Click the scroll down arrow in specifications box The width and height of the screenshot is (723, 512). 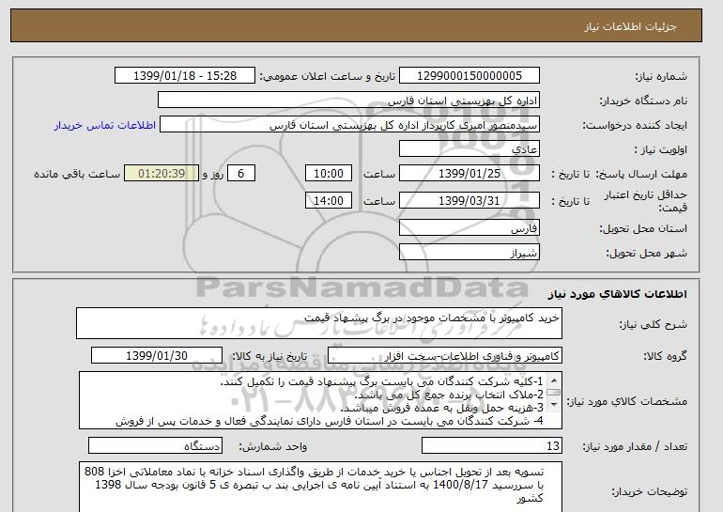[x=554, y=405]
